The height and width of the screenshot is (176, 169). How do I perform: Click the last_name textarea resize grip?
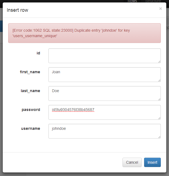pos(159,99)
